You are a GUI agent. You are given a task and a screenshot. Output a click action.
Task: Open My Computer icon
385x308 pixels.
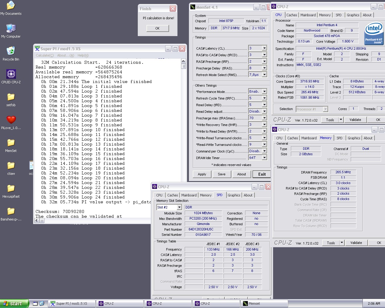click(x=11, y=29)
